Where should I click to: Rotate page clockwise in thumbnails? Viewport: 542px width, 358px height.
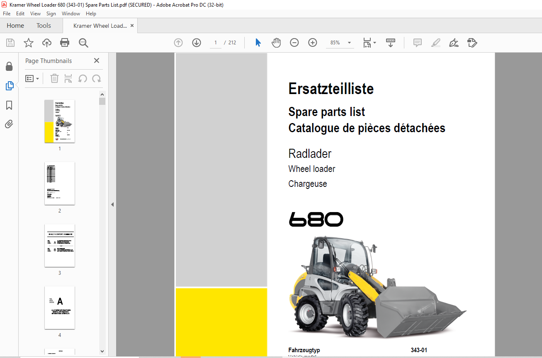click(x=97, y=78)
